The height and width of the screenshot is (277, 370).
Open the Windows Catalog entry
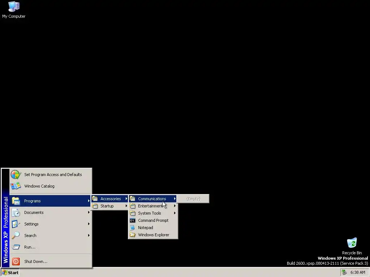point(39,186)
